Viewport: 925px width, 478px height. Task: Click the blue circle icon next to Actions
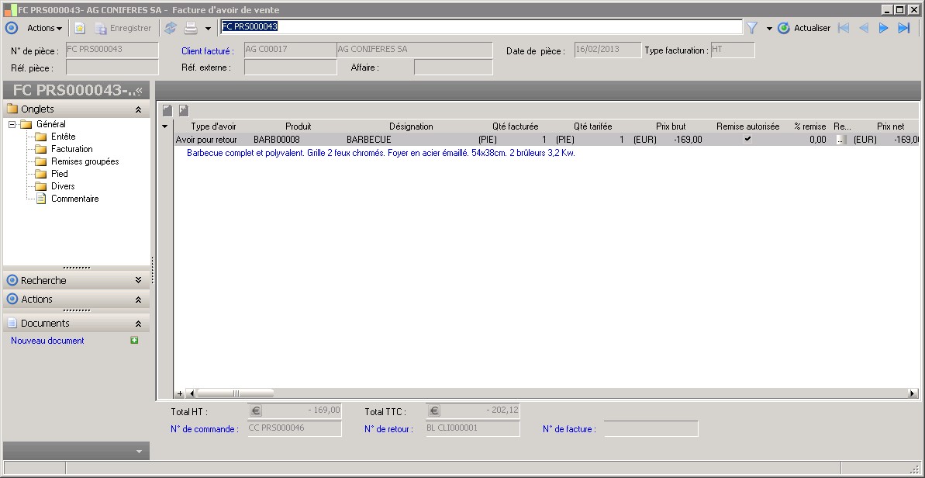pos(12,28)
